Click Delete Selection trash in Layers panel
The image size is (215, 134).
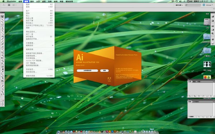point(211,117)
